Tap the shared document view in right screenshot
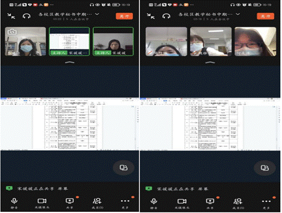282x213 pixels. coord(210,124)
